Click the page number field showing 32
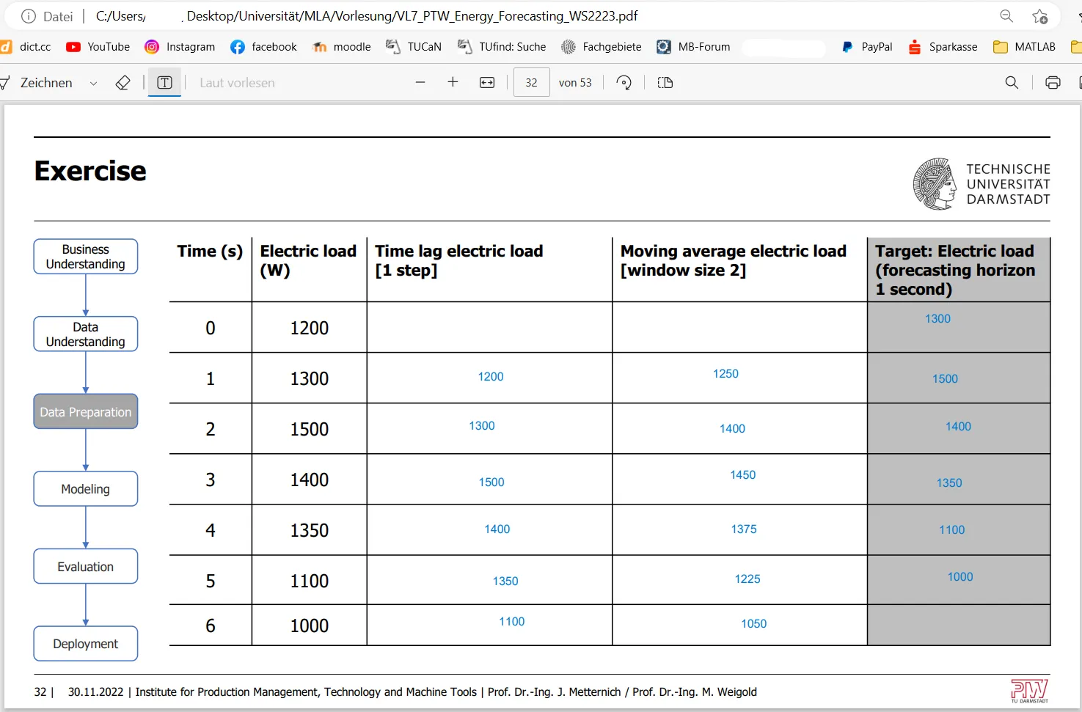1082x712 pixels. (532, 83)
